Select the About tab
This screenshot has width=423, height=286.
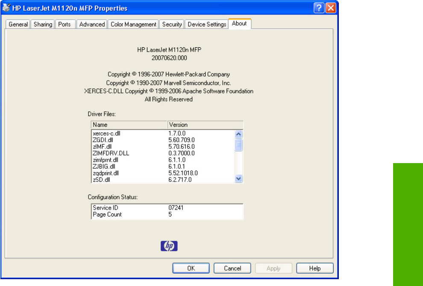pos(239,23)
